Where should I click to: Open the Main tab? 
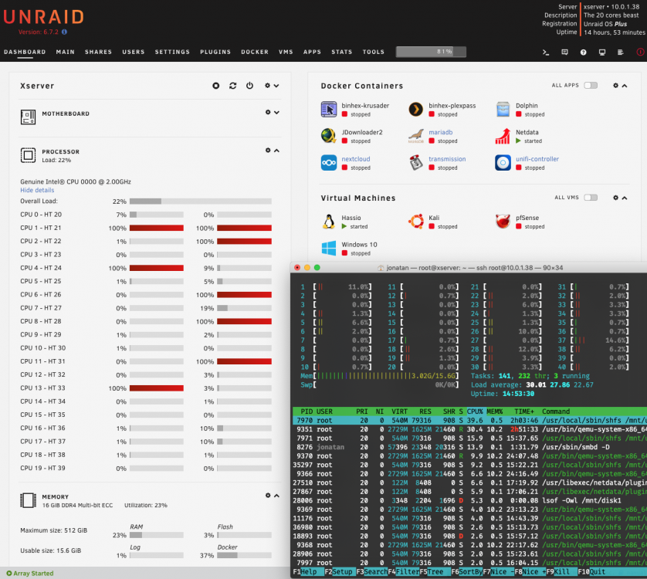(65, 52)
